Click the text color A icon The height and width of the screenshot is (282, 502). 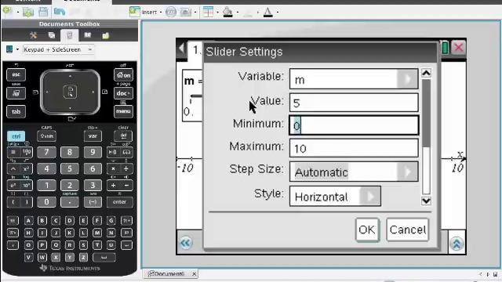[268, 13]
